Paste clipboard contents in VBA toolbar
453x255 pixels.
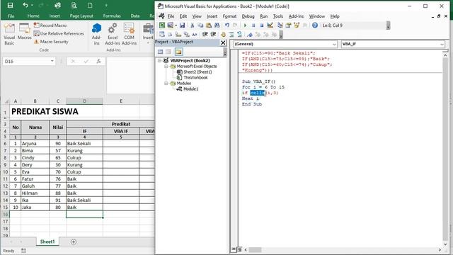[x=208, y=25]
